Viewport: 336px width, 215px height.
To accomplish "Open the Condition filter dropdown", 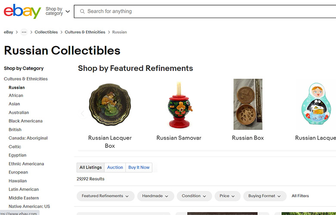I will [x=194, y=196].
